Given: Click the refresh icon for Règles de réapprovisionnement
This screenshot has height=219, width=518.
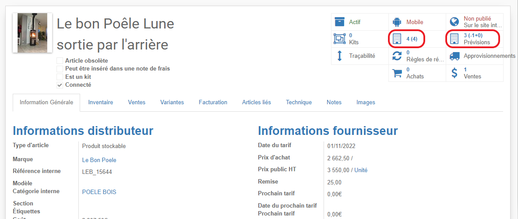Looking at the screenshot, I should click(397, 56).
